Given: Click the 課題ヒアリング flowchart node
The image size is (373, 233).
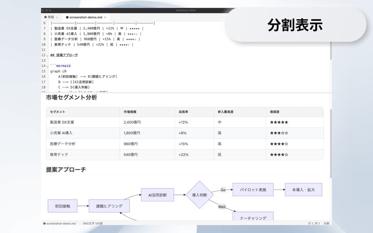Looking at the screenshot, I should pos(109,206).
